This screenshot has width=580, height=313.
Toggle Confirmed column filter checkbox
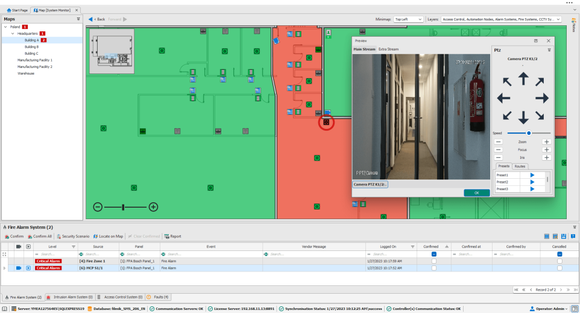[434, 254]
